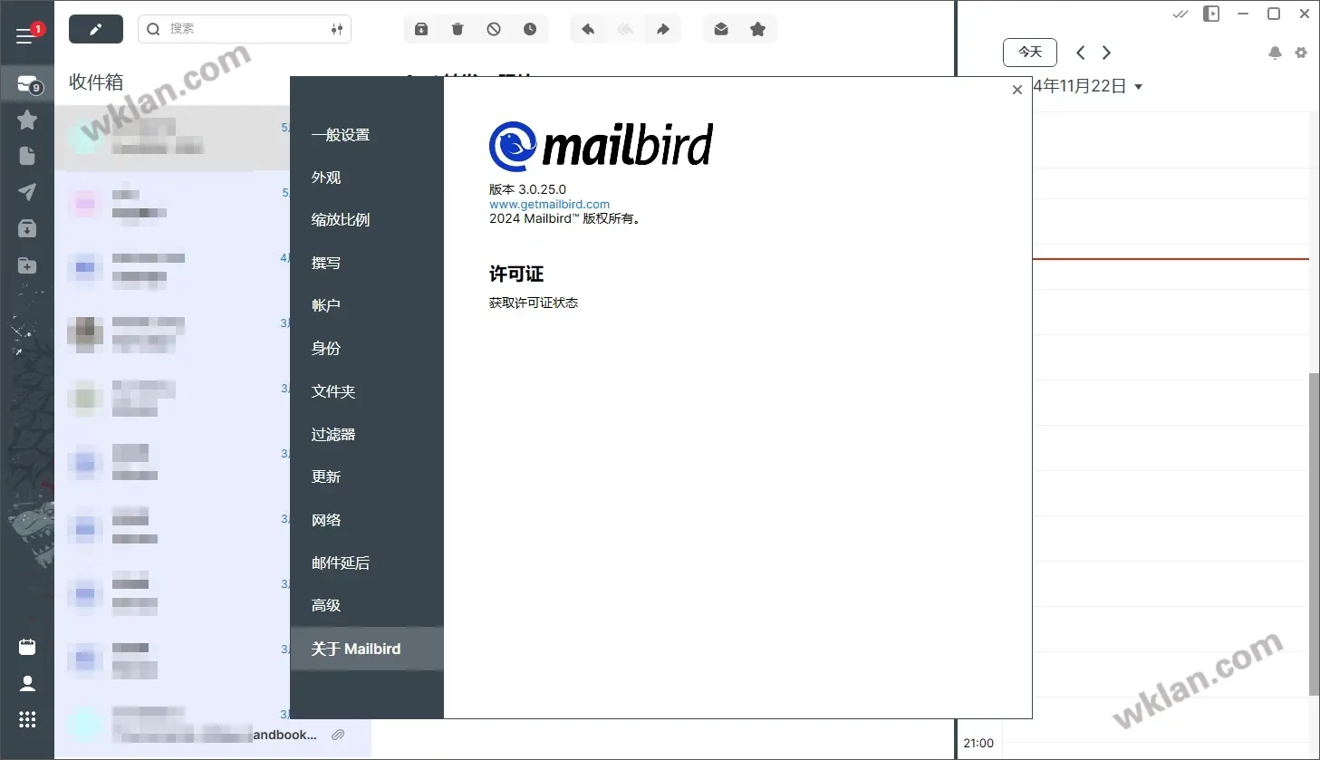The width and height of the screenshot is (1320, 760).
Task: Open www.getmailbird.com link
Action: [x=549, y=204]
